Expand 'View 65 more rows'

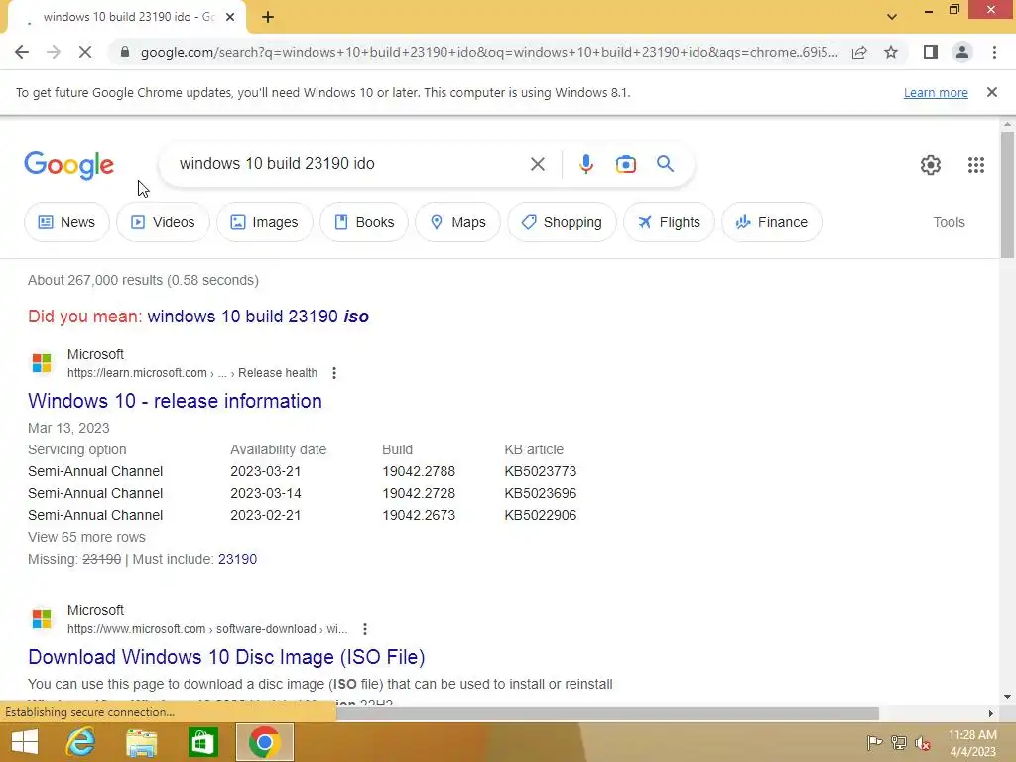coord(86,537)
